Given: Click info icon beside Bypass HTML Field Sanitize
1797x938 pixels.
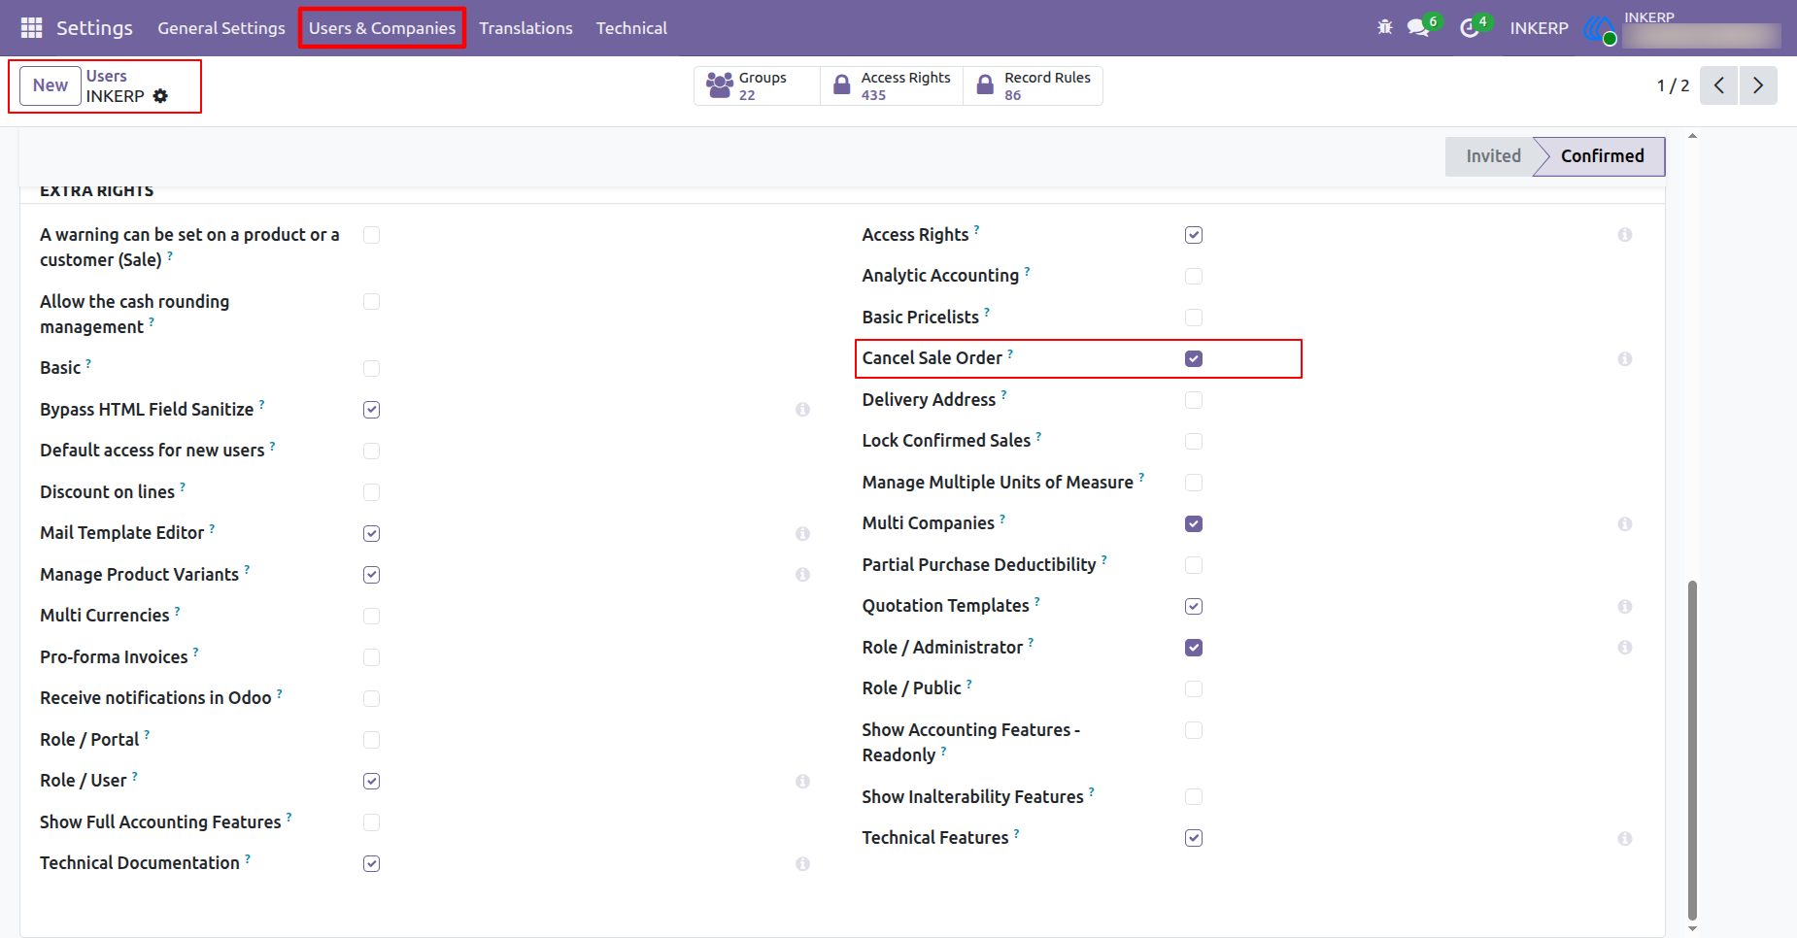Looking at the screenshot, I should point(802,410).
